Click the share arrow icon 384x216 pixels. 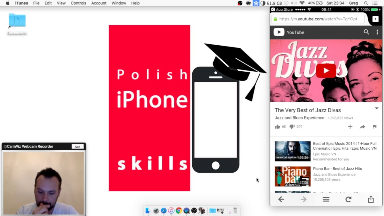tap(362, 127)
